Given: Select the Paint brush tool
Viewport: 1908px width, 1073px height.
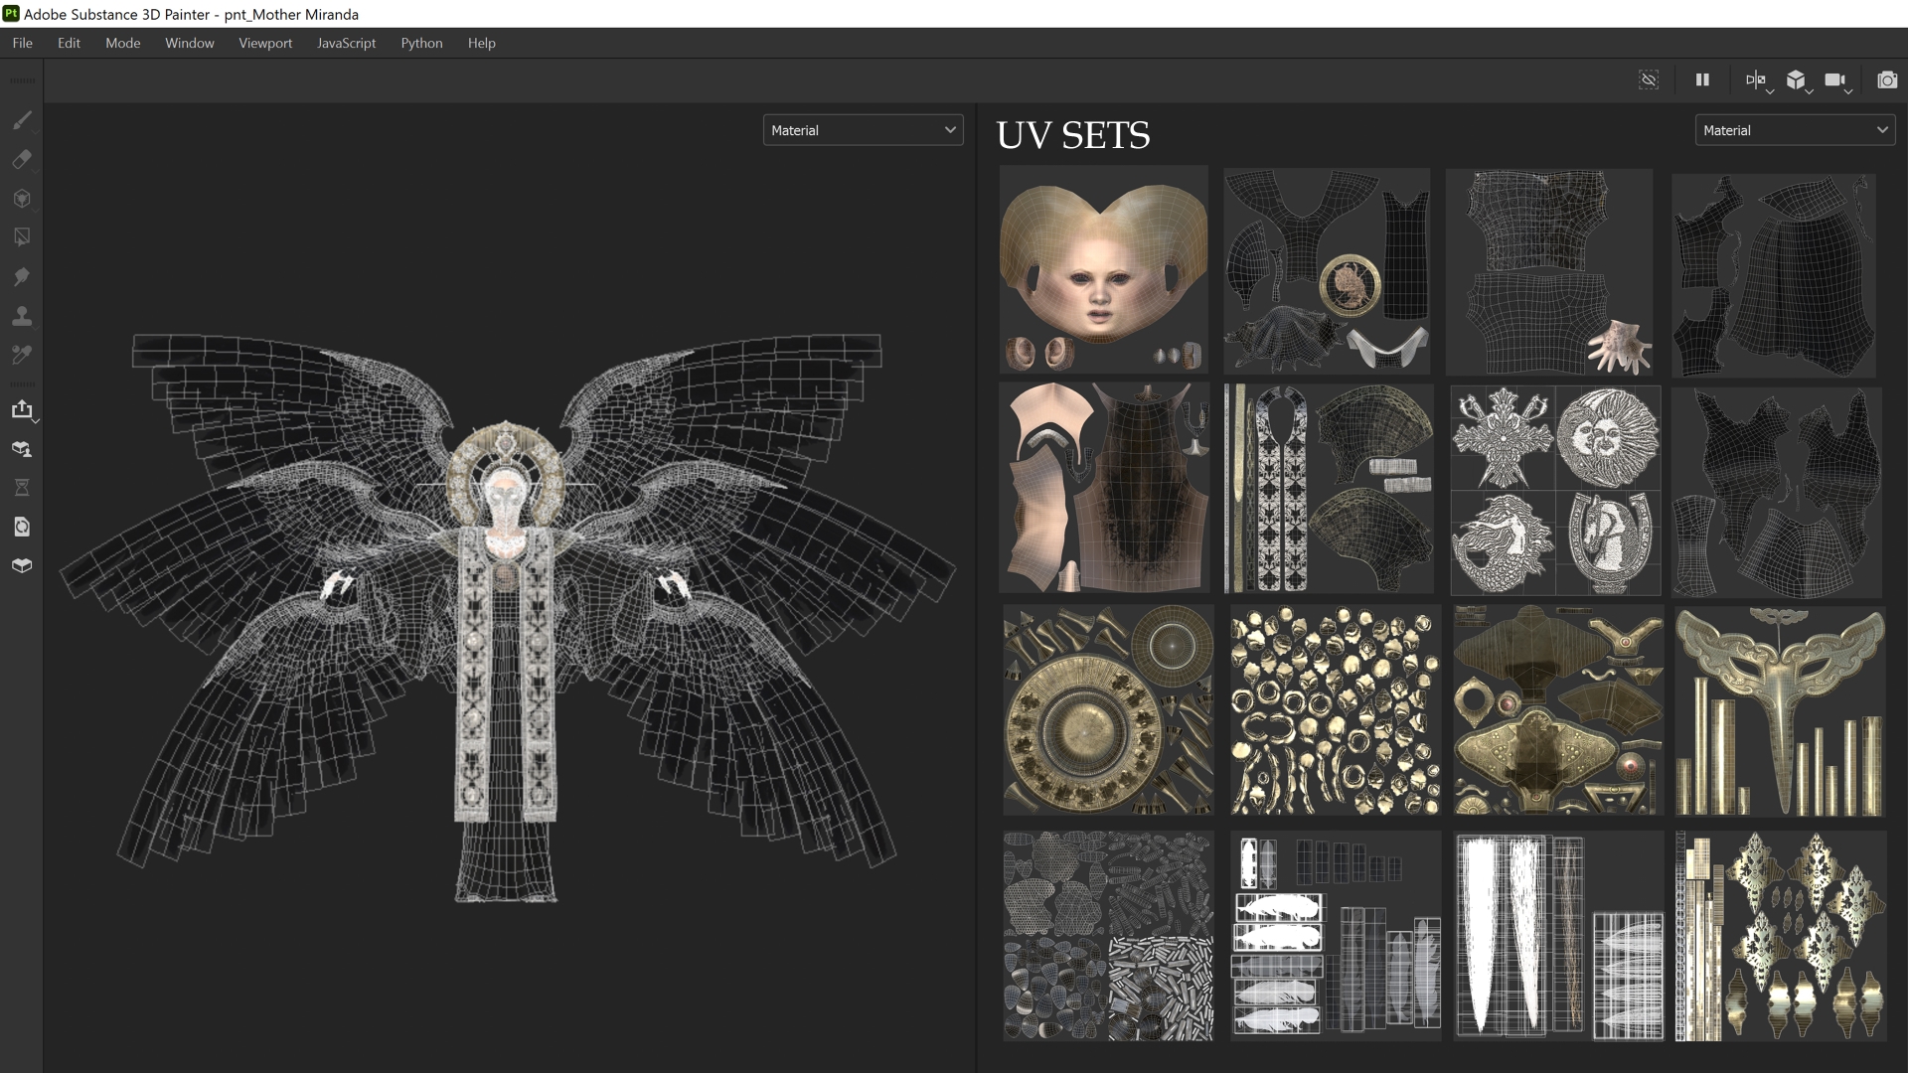Looking at the screenshot, I should coord(21,120).
